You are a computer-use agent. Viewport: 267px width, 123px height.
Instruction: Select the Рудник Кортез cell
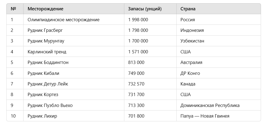43,95
